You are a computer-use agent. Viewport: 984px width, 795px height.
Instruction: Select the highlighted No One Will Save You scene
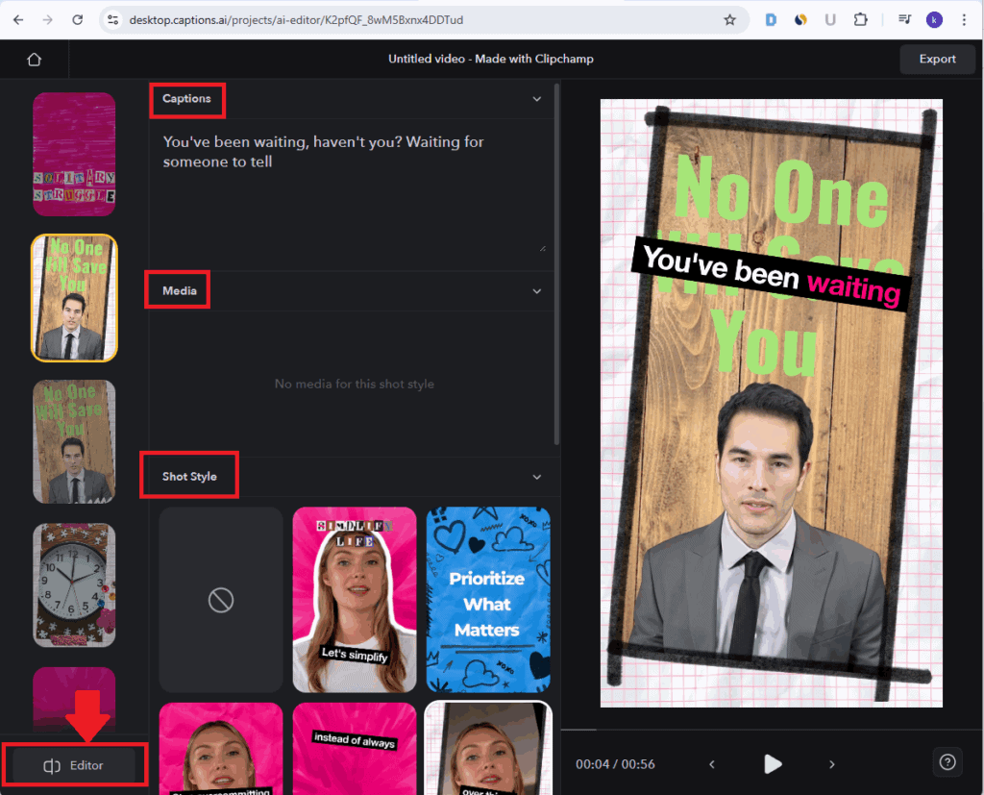tap(74, 298)
